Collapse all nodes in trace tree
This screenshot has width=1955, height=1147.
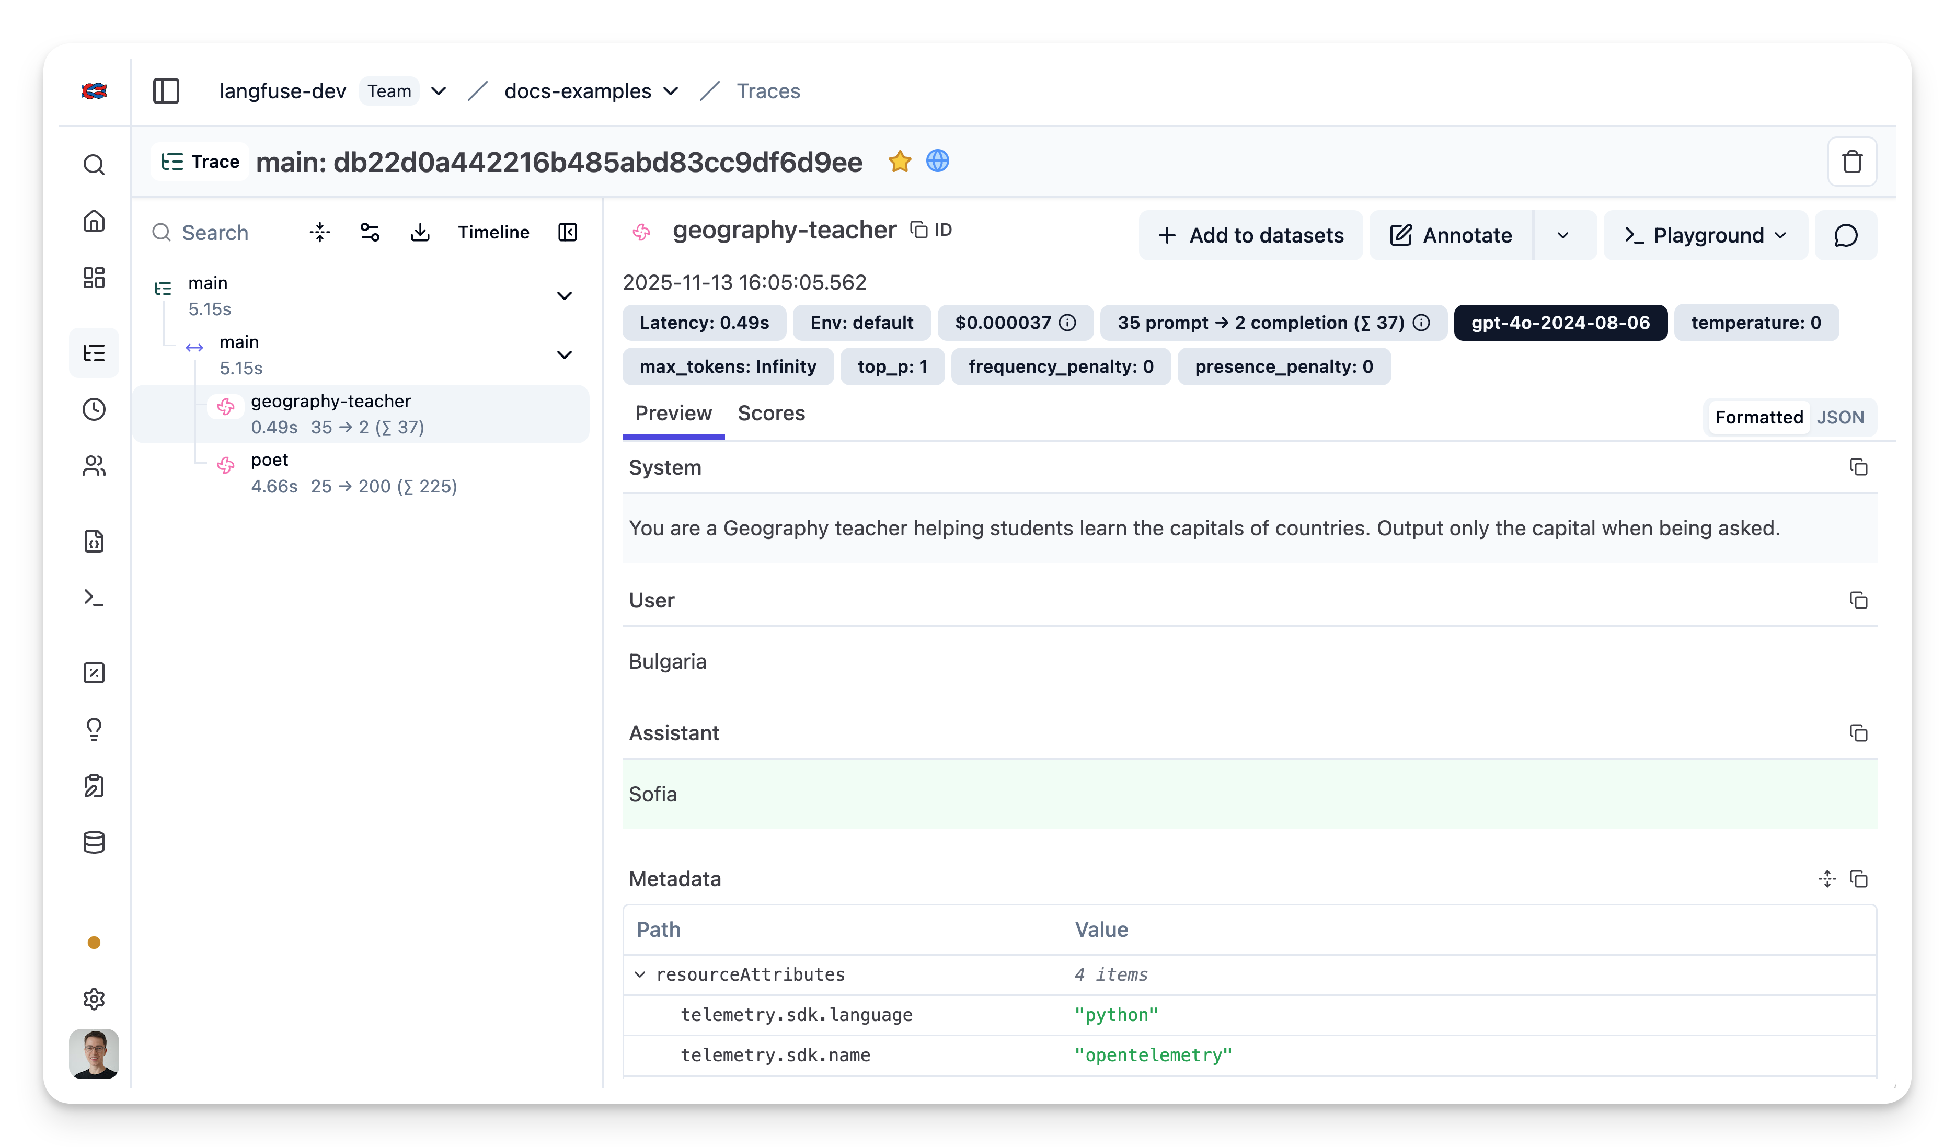coord(319,231)
